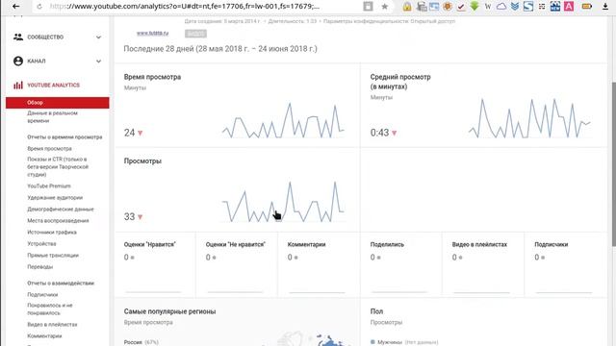Open the Средний просмотр card chart
The width and height of the screenshot is (616, 346).
(529, 117)
